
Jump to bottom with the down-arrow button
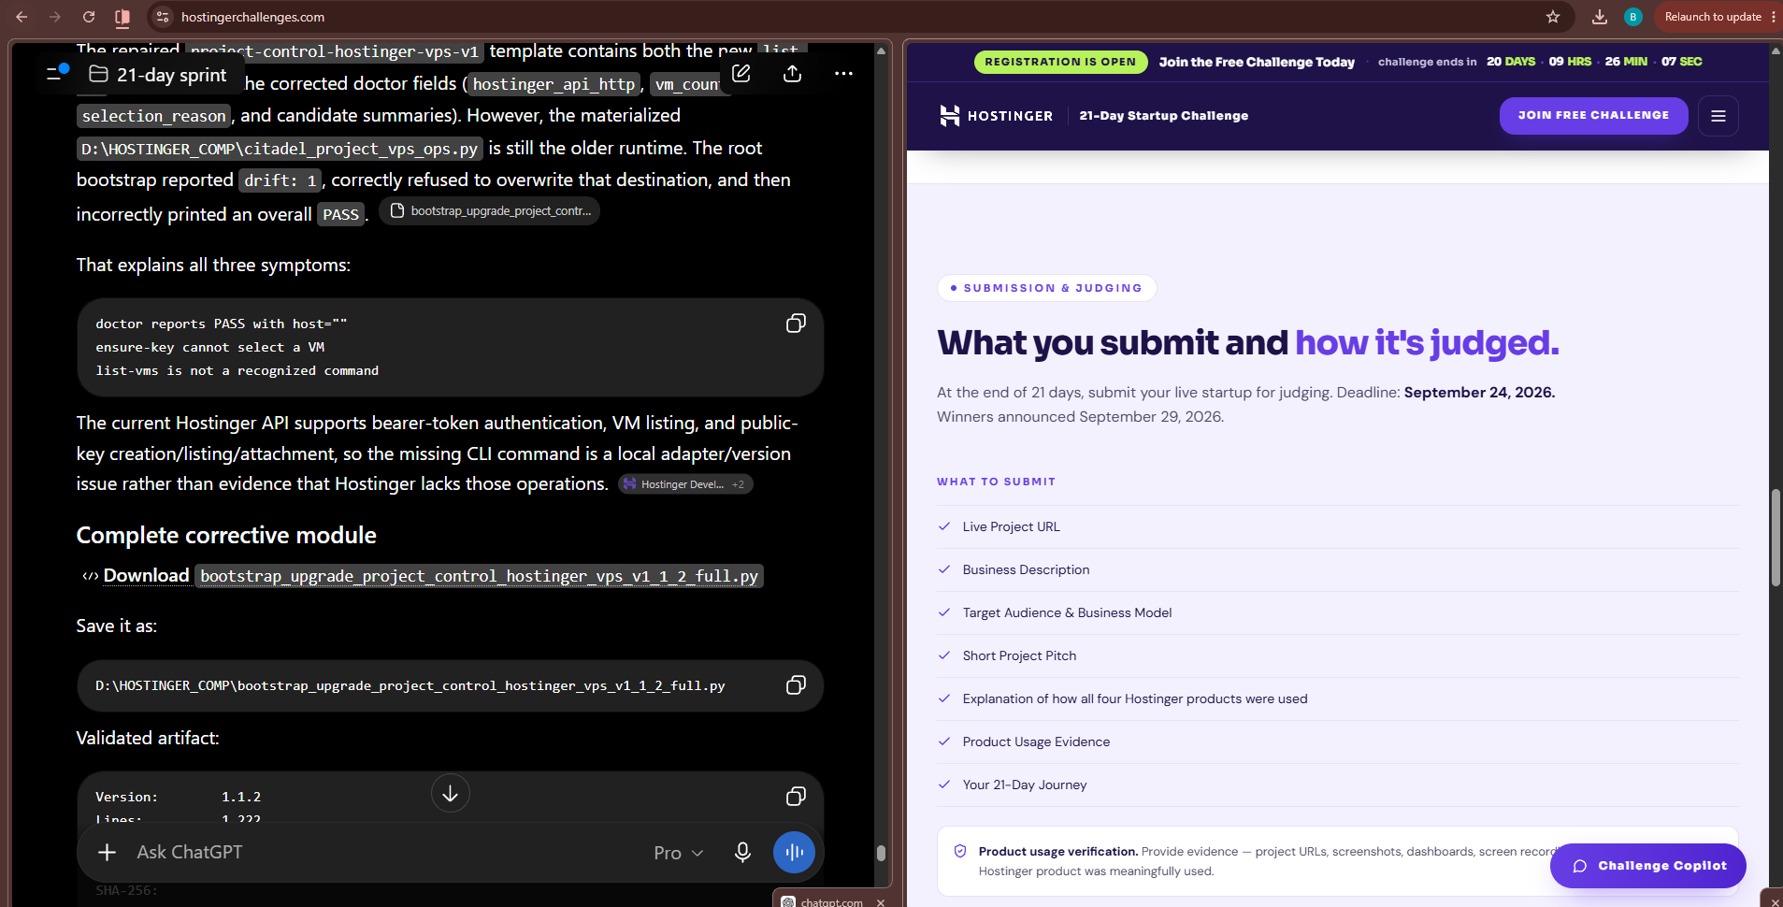tap(451, 793)
